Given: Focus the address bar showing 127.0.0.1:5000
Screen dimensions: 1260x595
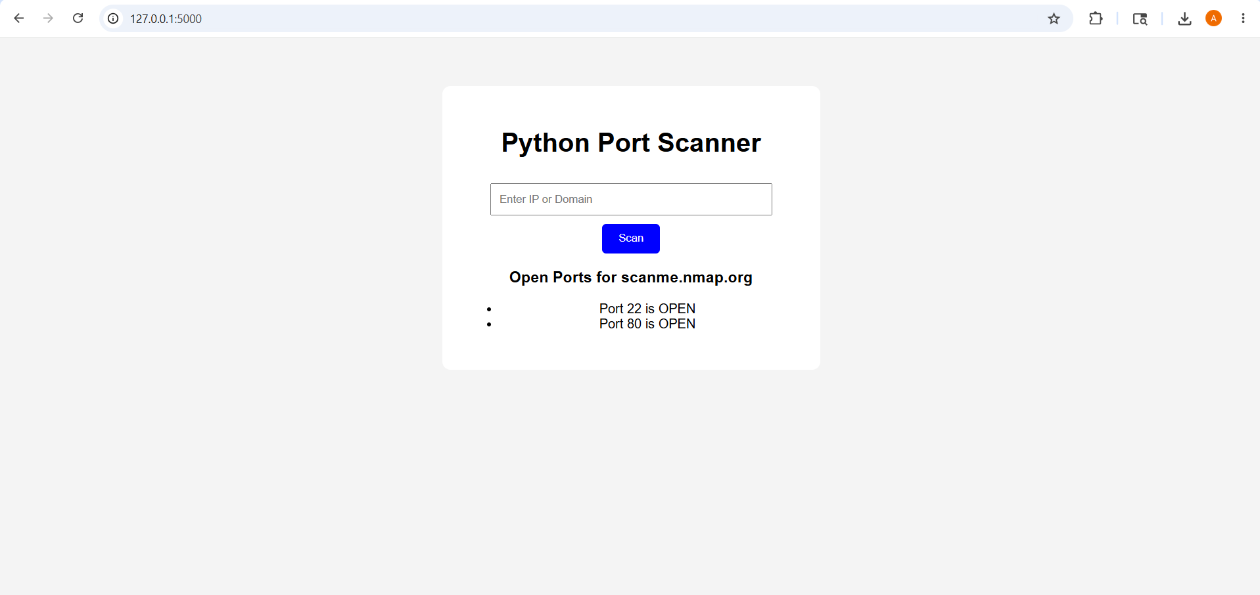Looking at the screenshot, I should pyautogui.click(x=585, y=18).
